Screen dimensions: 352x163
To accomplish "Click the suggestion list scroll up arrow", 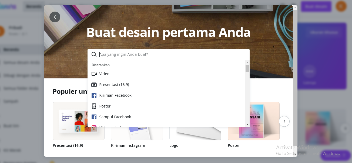I will coord(247,63).
